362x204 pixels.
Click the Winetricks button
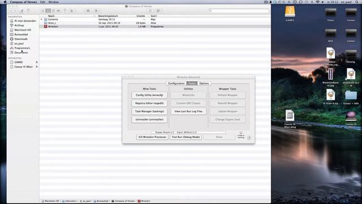188,95
